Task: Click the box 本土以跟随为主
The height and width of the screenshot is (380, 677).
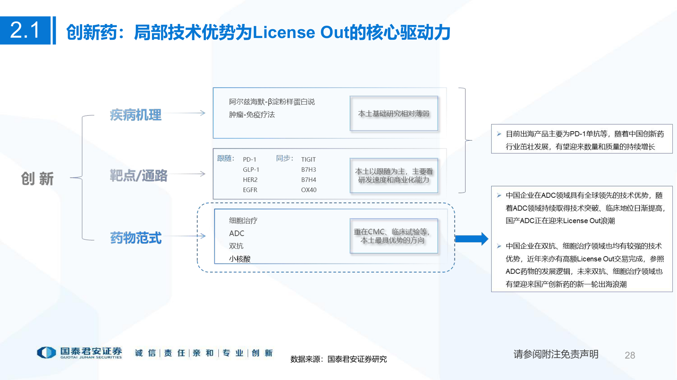Action: pyautogui.click(x=394, y=176)
